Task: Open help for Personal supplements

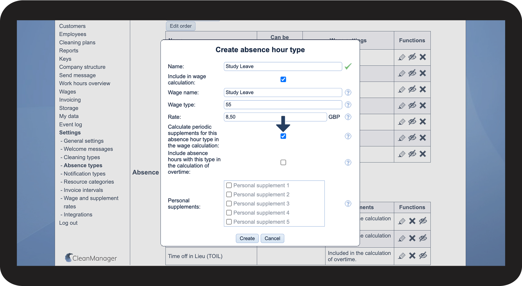Action: pyautogui.click(x=348, y=204)
